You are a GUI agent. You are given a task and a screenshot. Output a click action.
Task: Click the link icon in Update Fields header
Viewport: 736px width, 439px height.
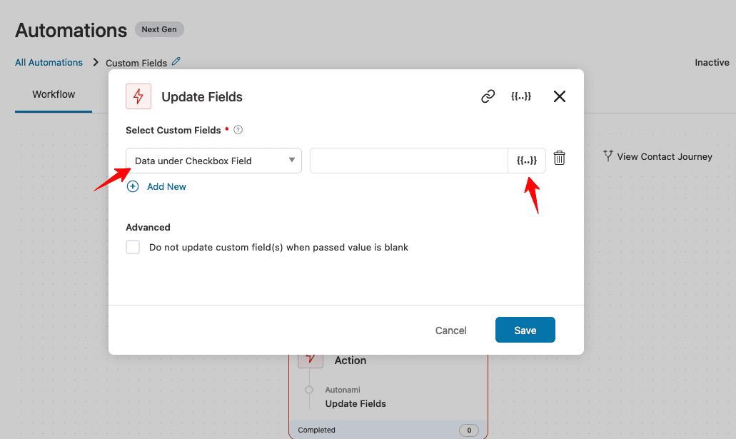coord(488,96)
